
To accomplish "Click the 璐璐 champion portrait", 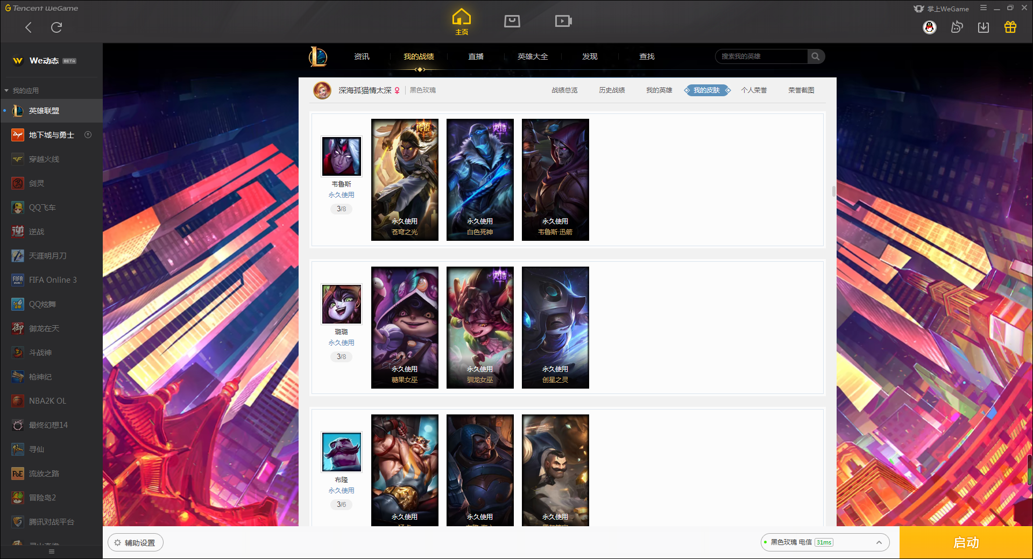I will [x=341, y=304].
